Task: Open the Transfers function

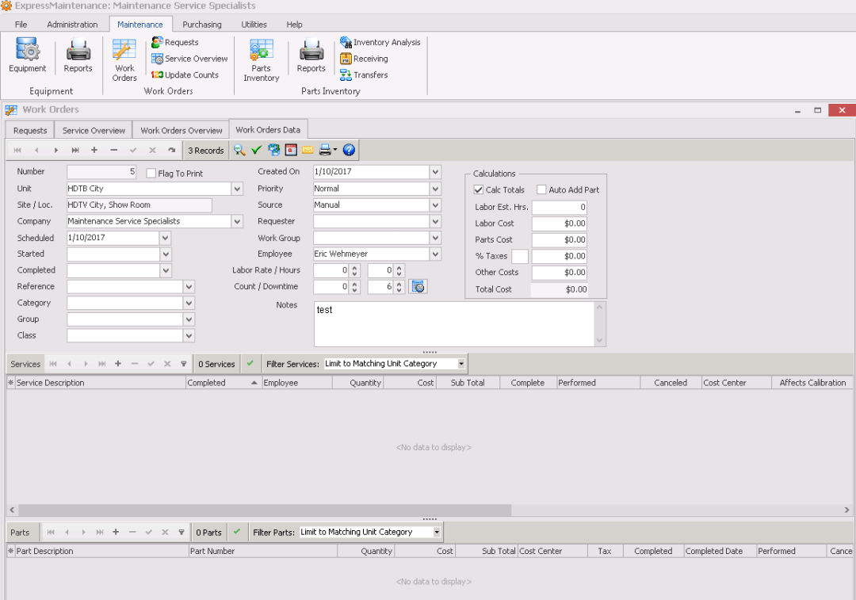Action: coord(369,75)
